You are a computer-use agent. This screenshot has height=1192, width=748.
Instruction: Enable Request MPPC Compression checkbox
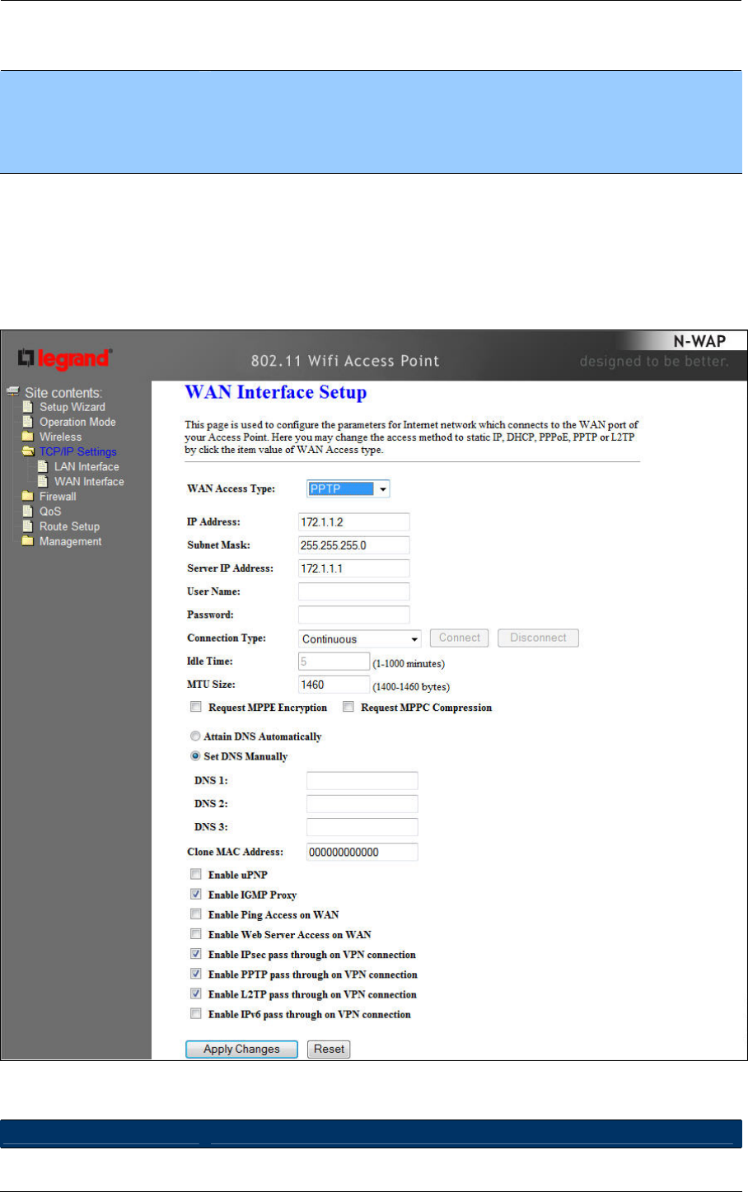348,707
